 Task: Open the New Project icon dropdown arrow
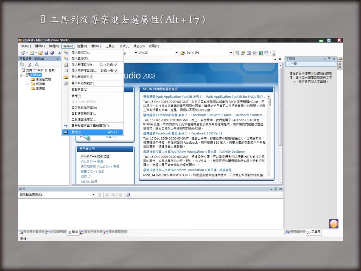pos(27,53)
